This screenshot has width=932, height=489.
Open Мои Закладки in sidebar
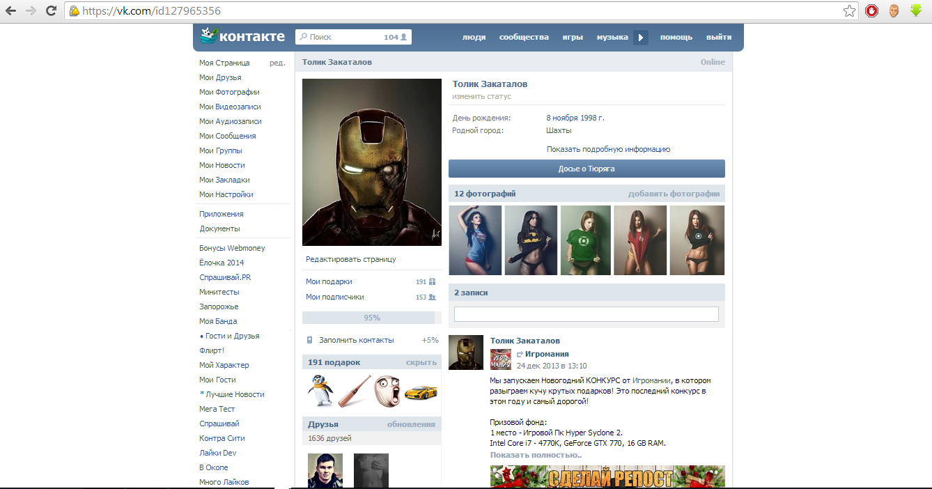(224, 180)
